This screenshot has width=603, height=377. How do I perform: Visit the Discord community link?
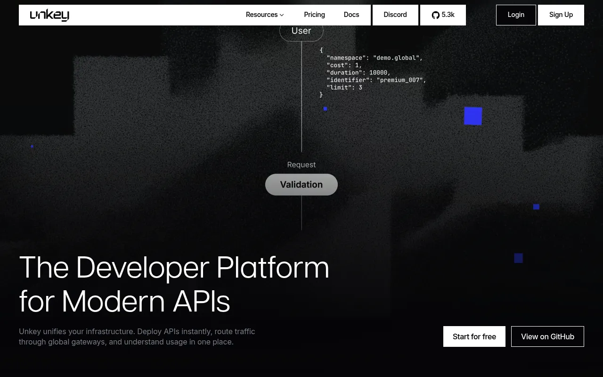[x=395, y=15]
